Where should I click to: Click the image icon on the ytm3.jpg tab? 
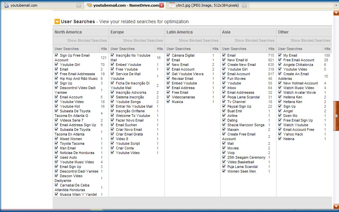pos(172,5)
